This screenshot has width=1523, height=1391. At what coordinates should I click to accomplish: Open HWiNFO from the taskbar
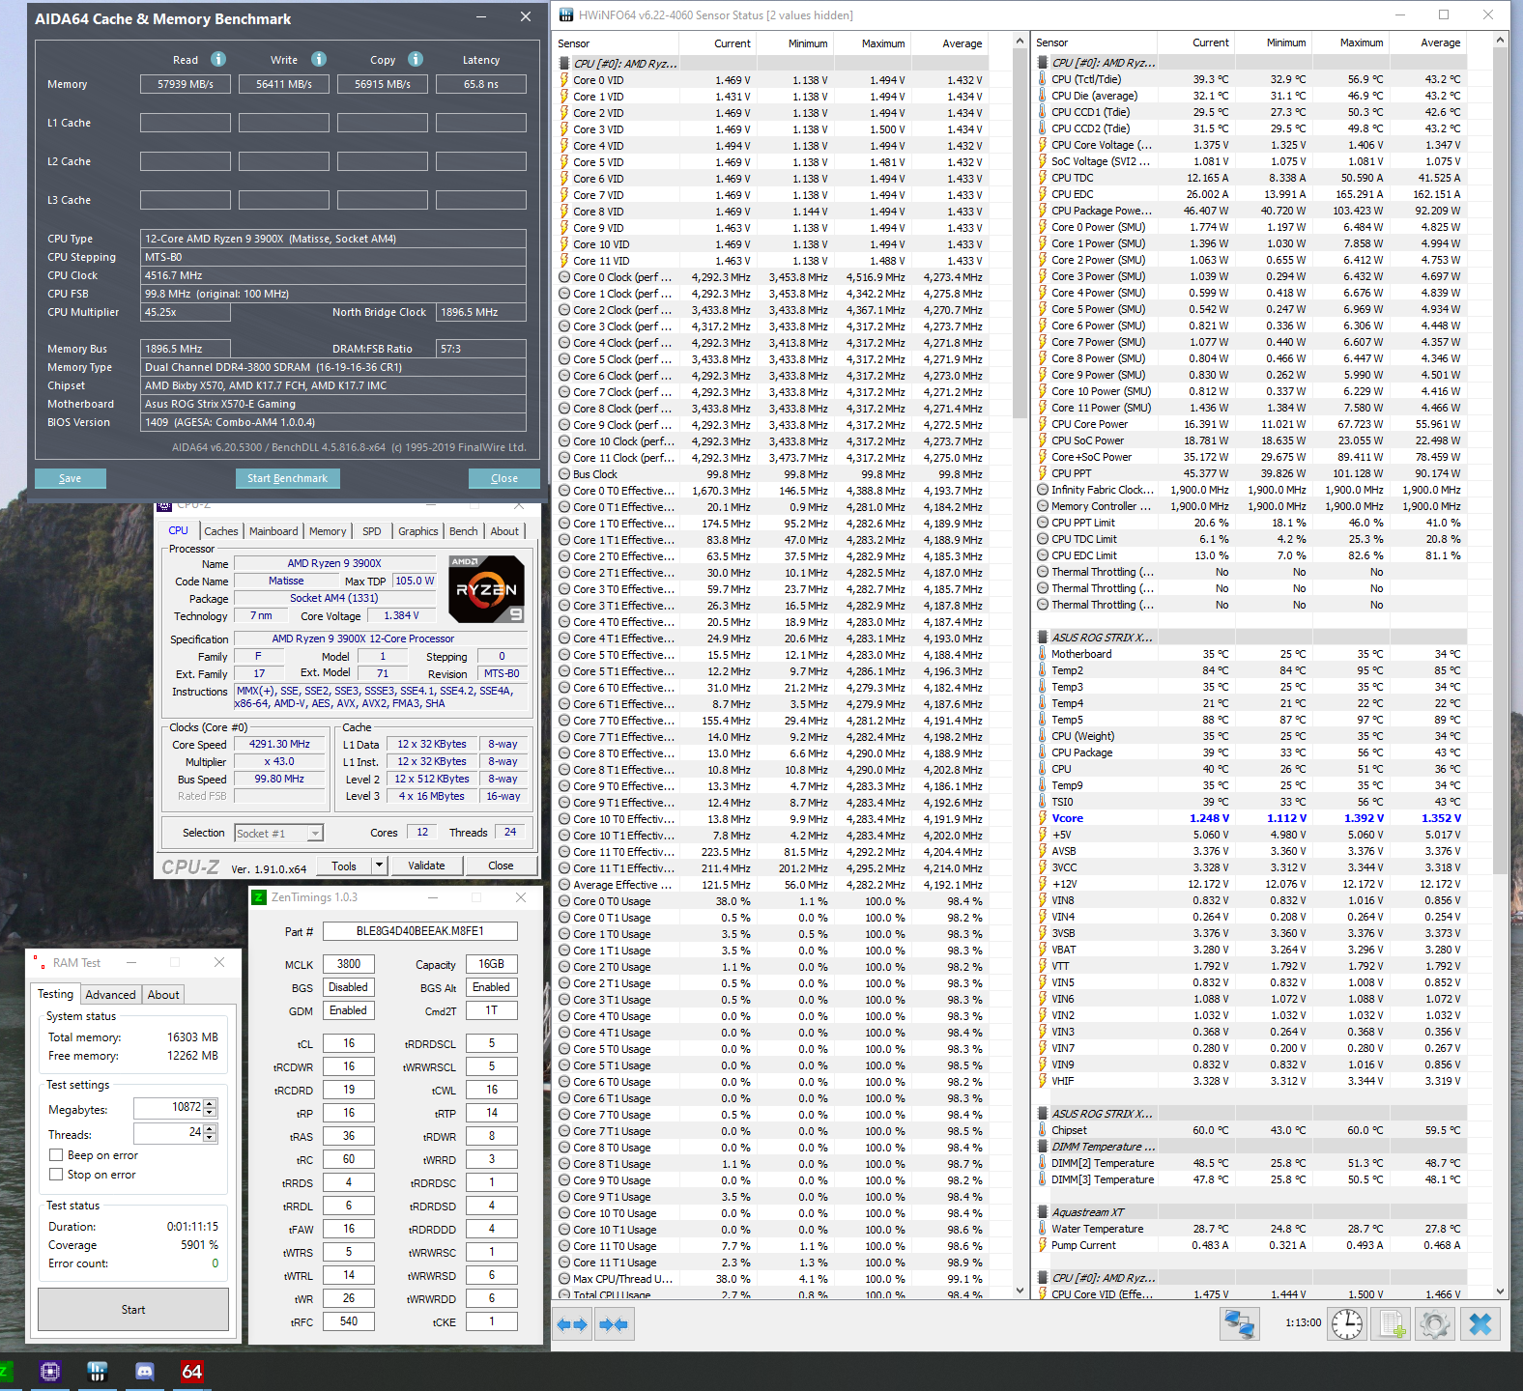click(x=97, y=1372)
